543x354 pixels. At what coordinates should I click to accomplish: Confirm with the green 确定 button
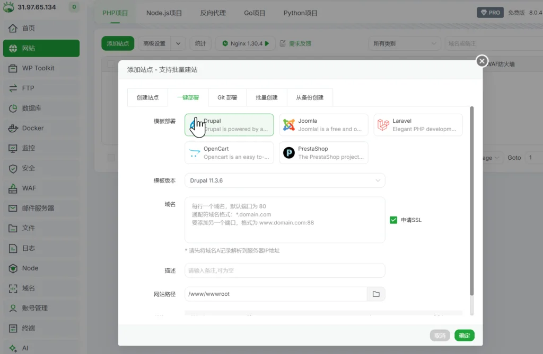[465, 335]
